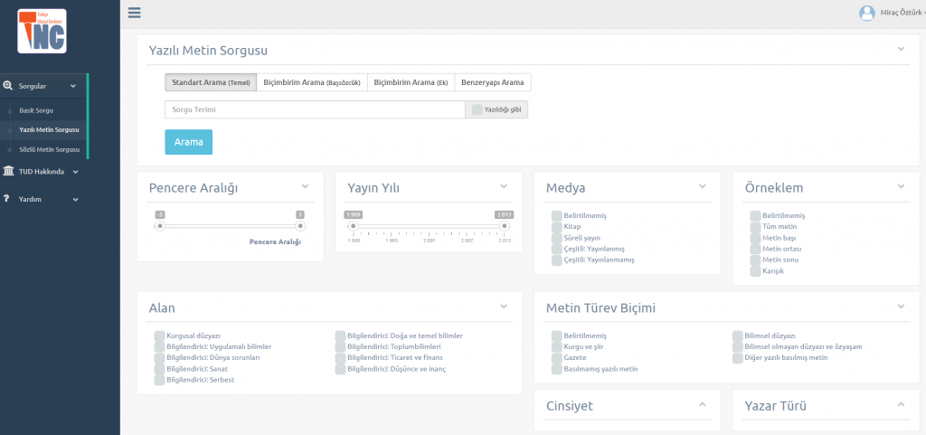This screenshot has height=435, width=926.
Task: Tick the Gazete checkbox
Action: click(x=556, y=357)
